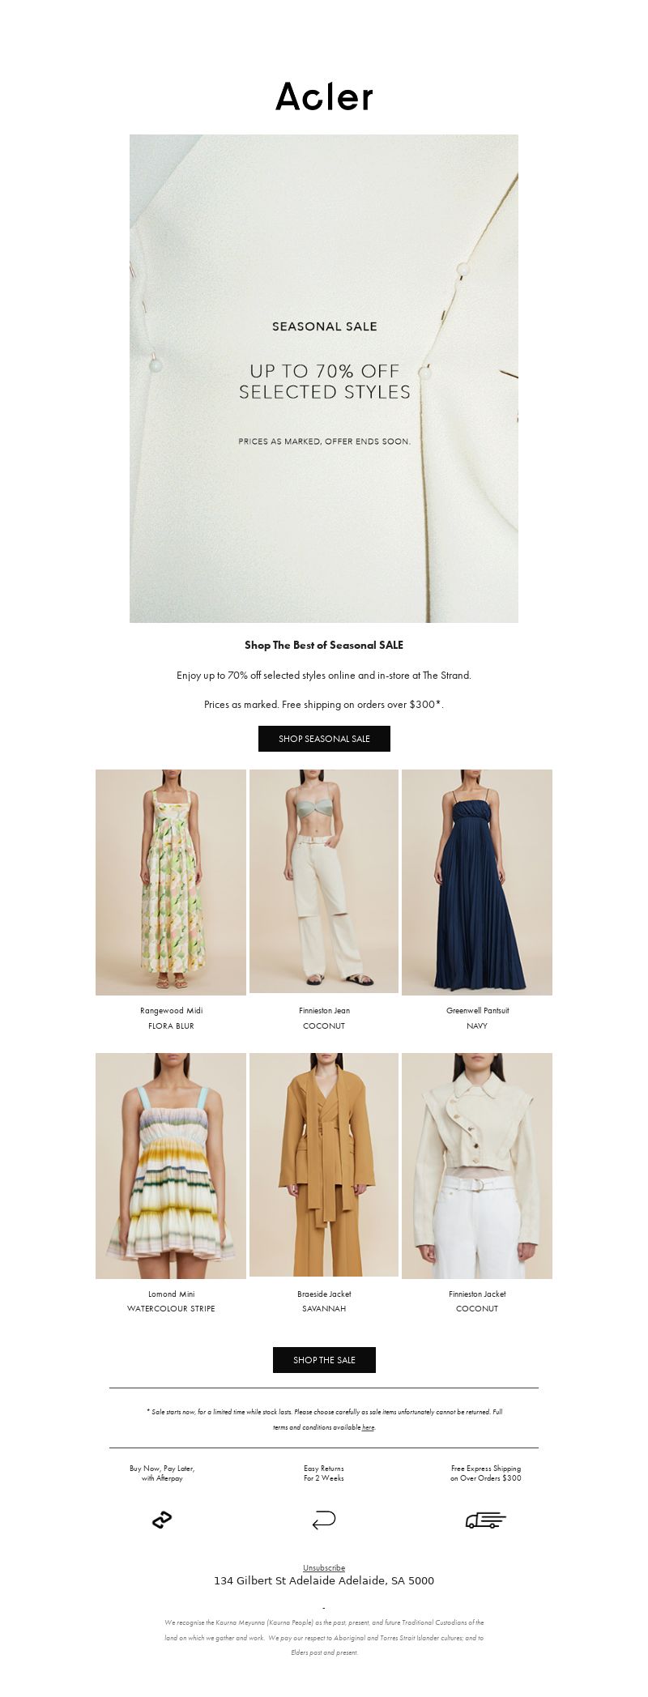
Task: Click the Greenwell Pantsuit product name
Action: [x=478, y=1010]
